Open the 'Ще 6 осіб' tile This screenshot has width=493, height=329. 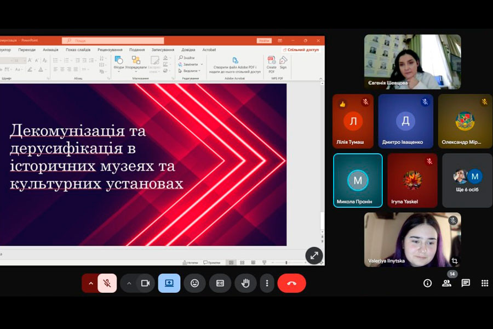coord(467,180)
